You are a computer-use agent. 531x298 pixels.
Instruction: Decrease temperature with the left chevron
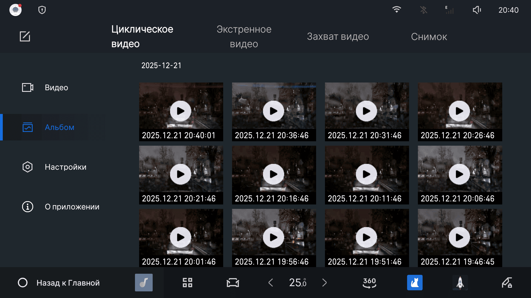tap(270, 283)
